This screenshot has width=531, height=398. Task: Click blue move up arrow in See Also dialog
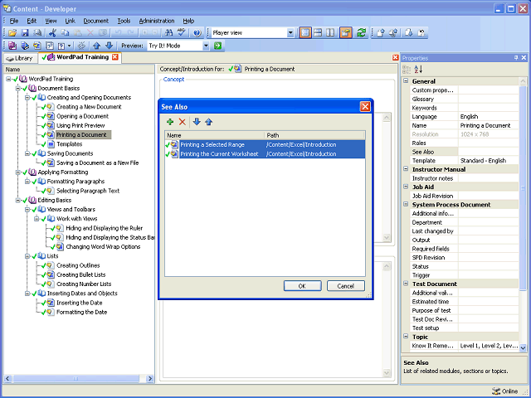click(x=208, y=122)
